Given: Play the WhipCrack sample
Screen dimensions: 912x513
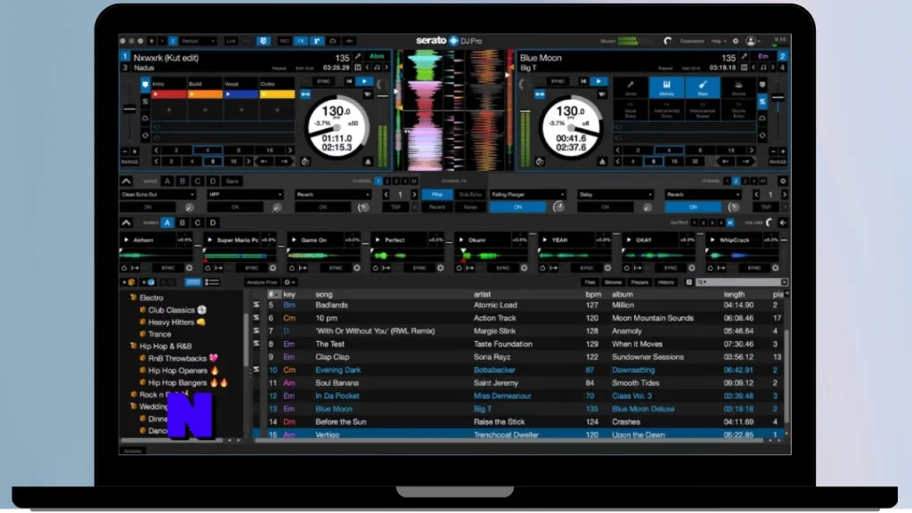Looking at the screenshot, I should (712, 240).
